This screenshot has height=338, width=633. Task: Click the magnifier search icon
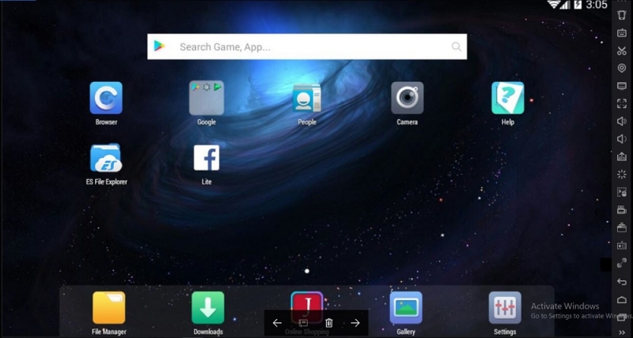coord(457,47)
